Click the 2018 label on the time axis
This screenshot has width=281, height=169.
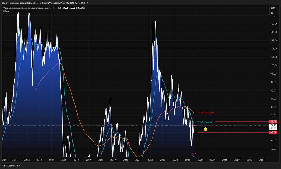click(x=101, y=160)
